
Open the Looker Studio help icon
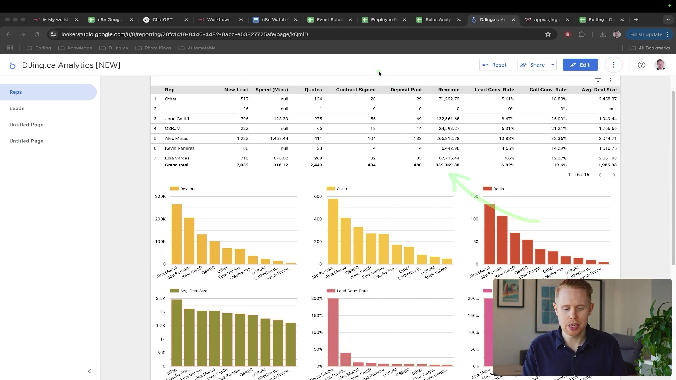641,65
